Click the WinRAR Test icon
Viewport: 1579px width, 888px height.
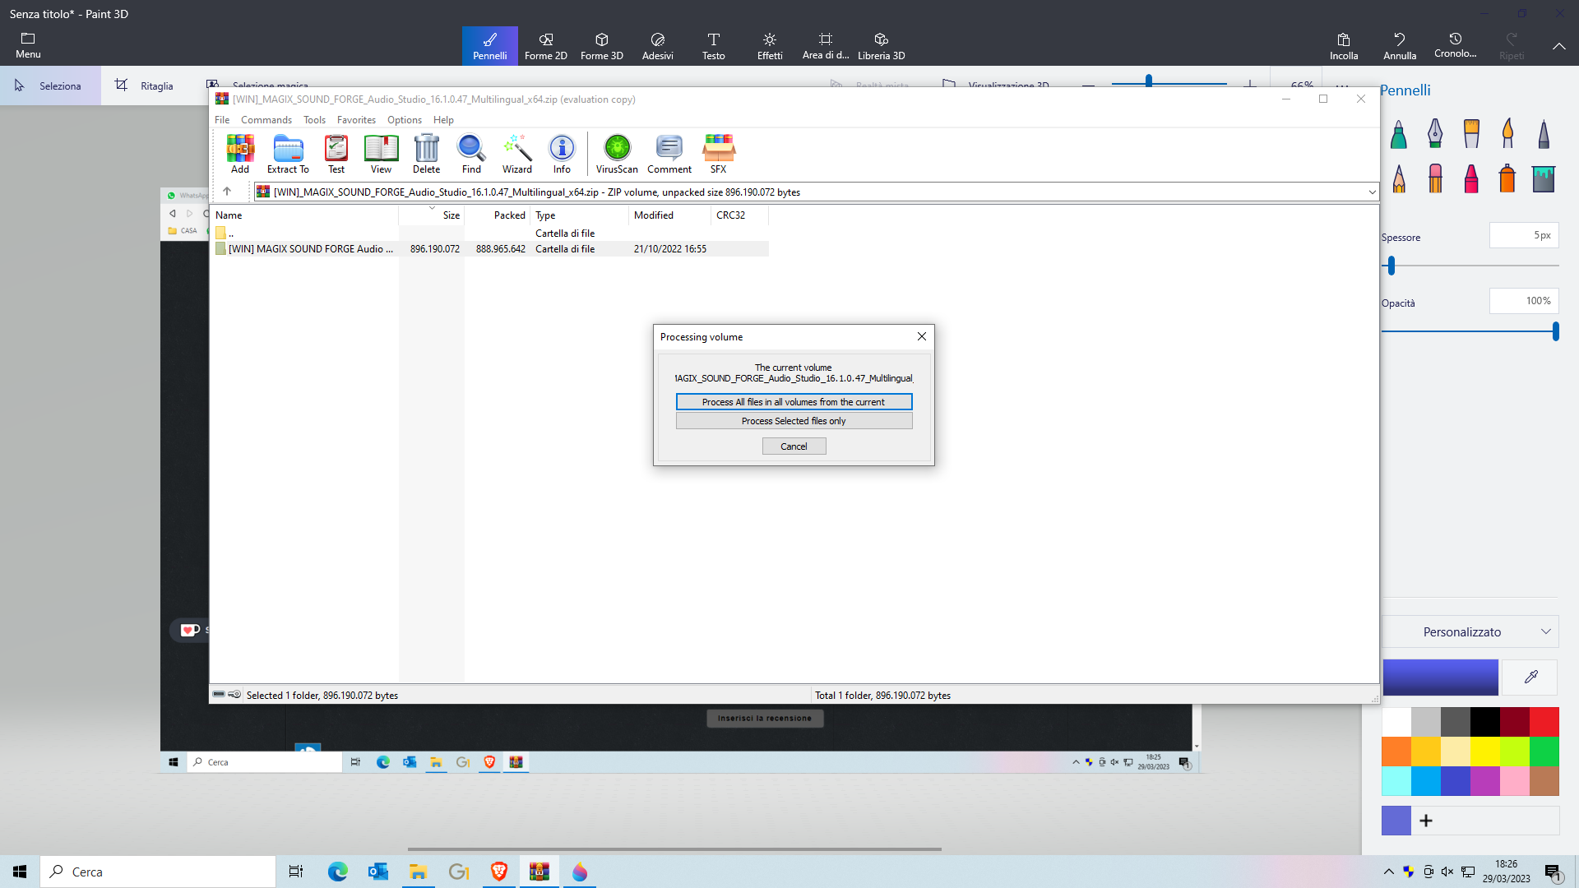pos(336,154)
